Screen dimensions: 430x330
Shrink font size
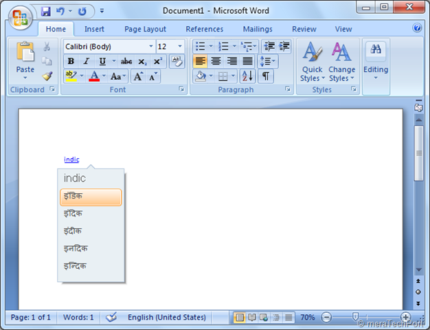(153, 76)
